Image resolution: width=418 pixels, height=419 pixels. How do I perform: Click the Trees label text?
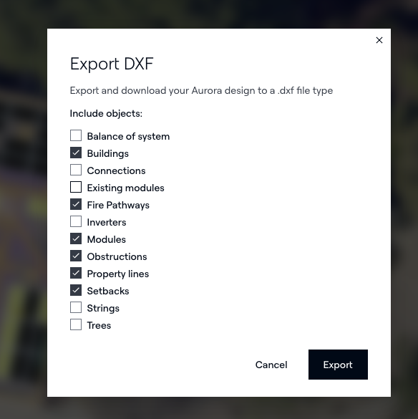point(99,325)
